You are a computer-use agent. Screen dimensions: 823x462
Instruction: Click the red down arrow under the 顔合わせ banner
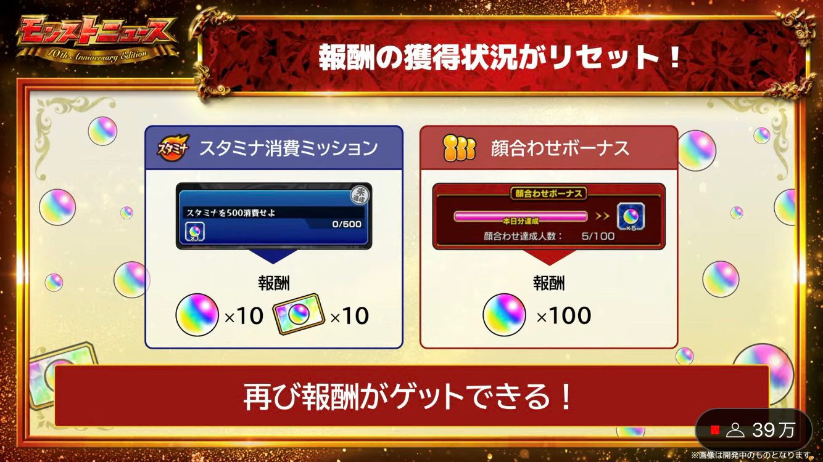[x=549, y=257]
